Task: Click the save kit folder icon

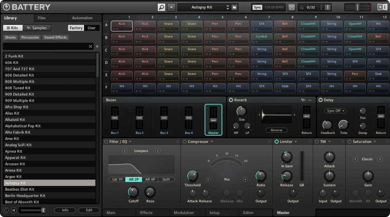Action: (234, 7)
